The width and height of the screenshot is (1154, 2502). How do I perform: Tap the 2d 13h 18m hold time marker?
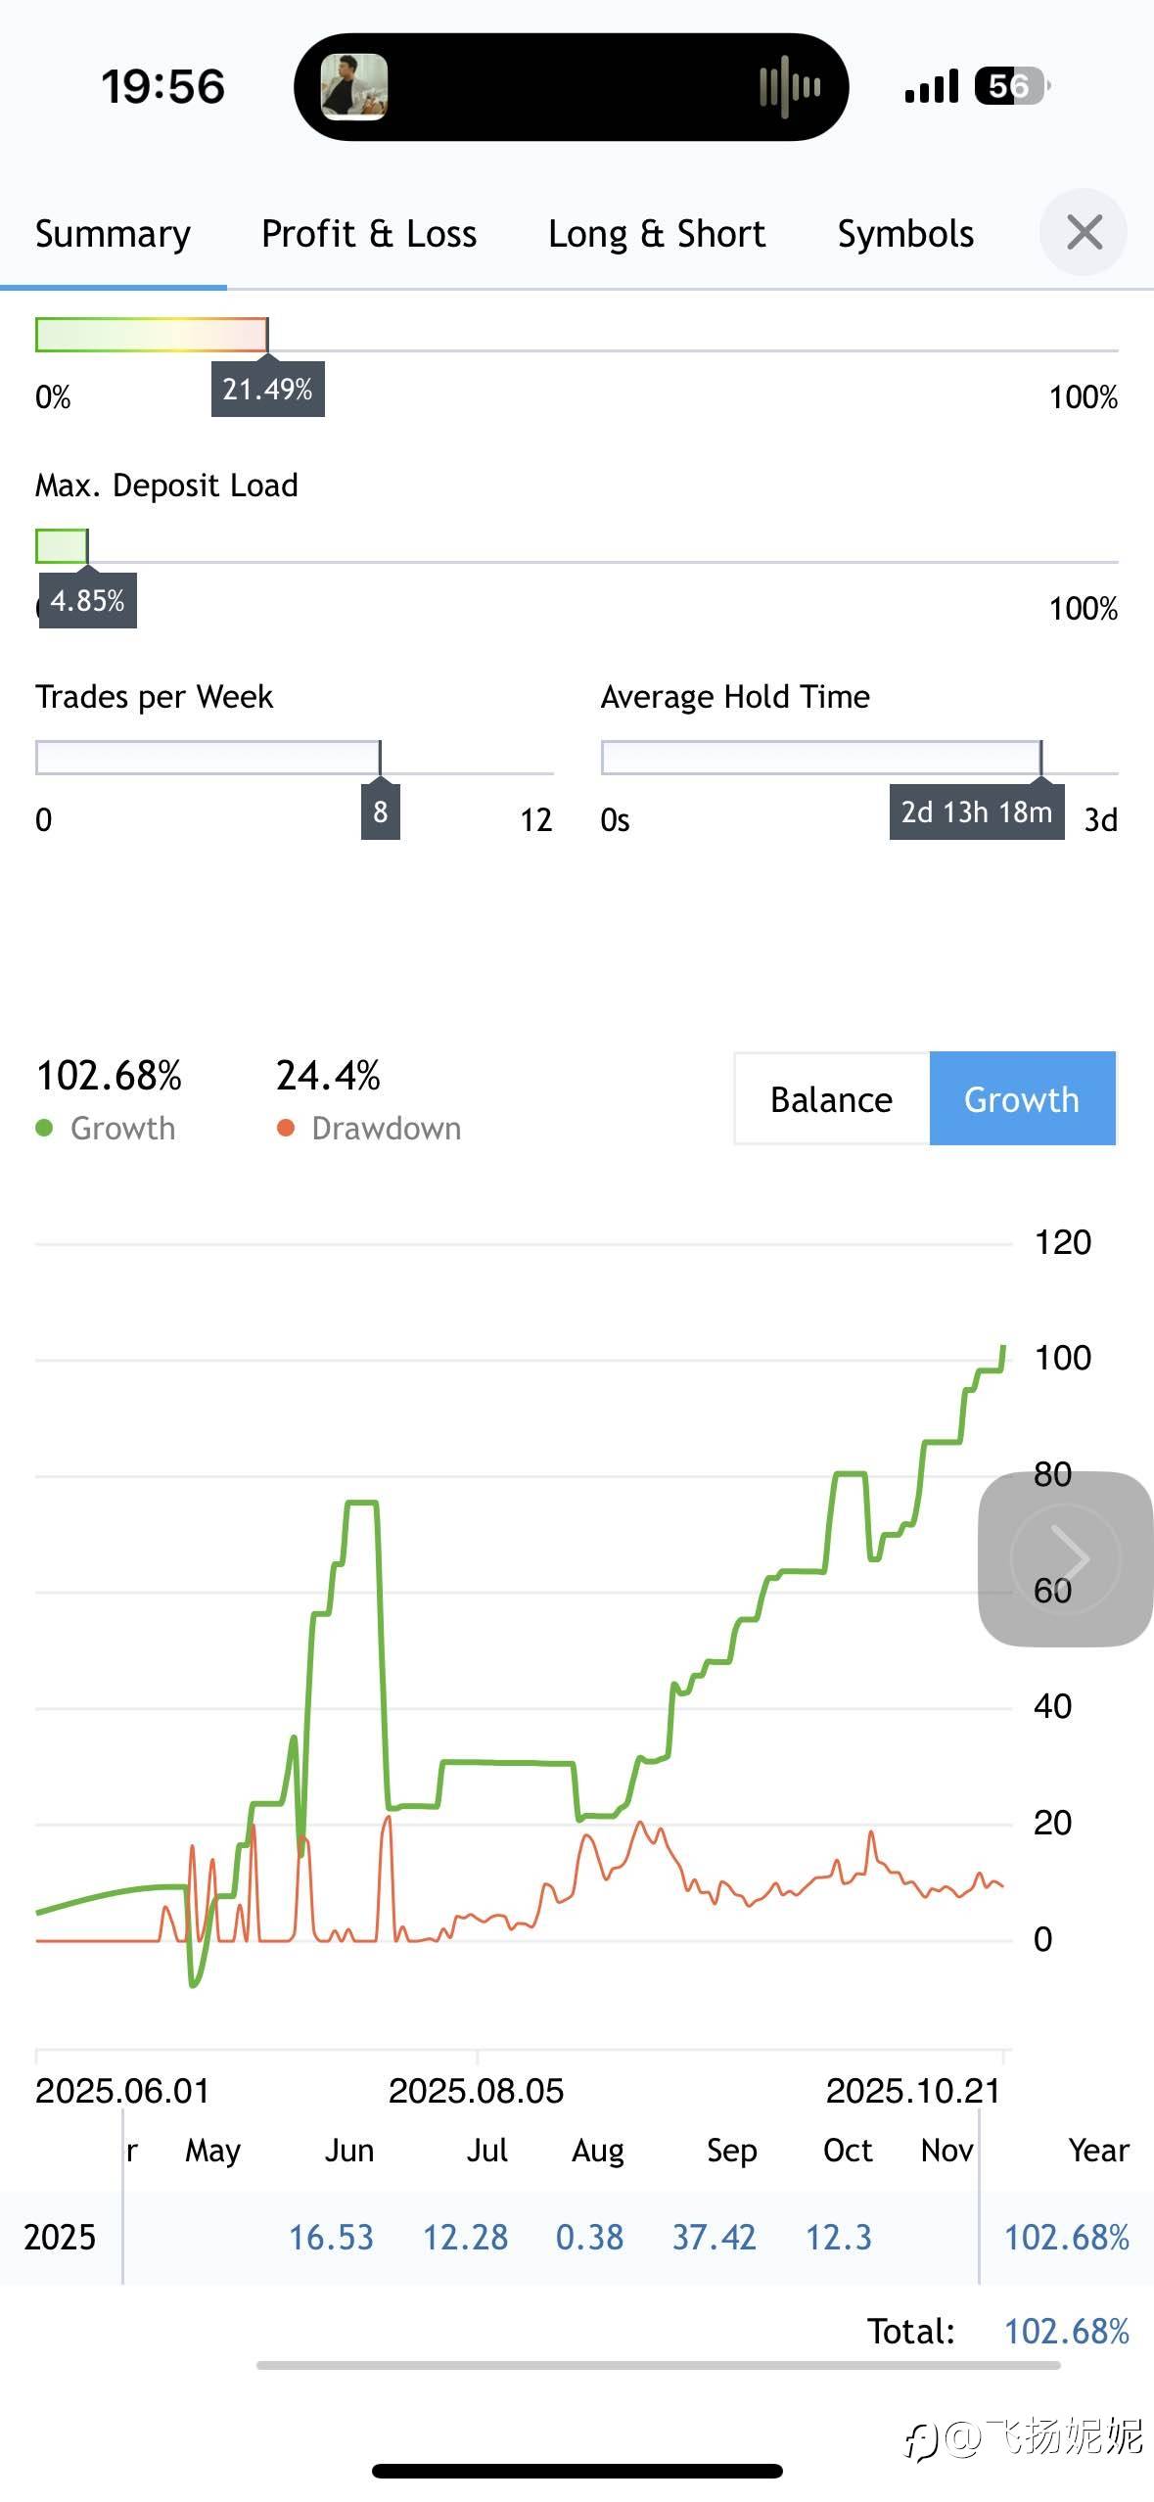click(976, 812)
